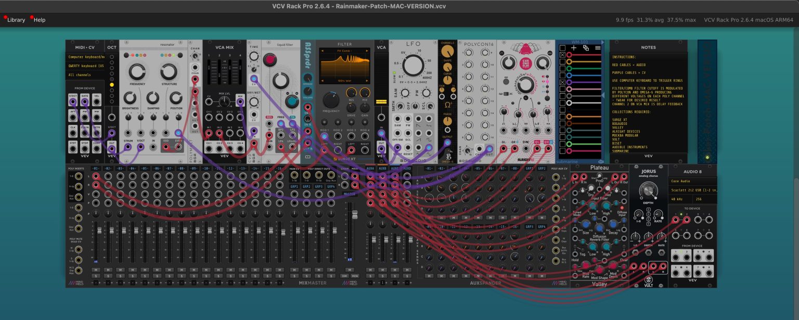Screen dimensions: 799x320
Task: Click the WM-101 overlapping-squares copy icon
Action: pyautogui.click(x=586, y=47)
